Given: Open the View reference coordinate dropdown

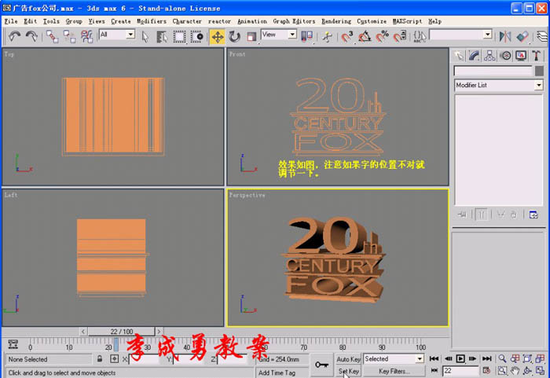Looking at the screenshot, I should [291, 35].
